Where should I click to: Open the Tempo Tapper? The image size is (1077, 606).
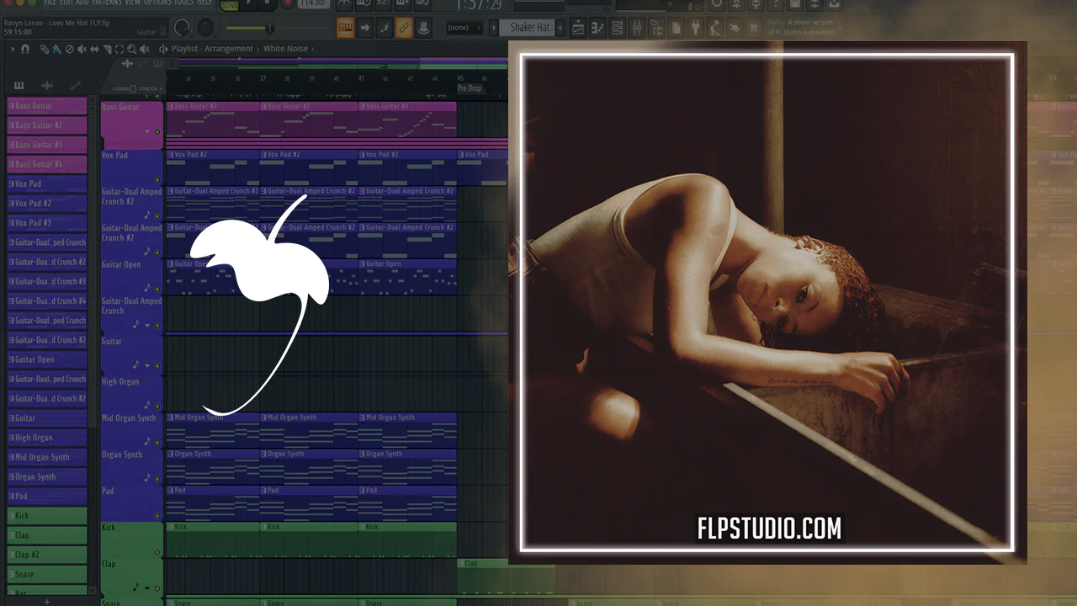715,28
